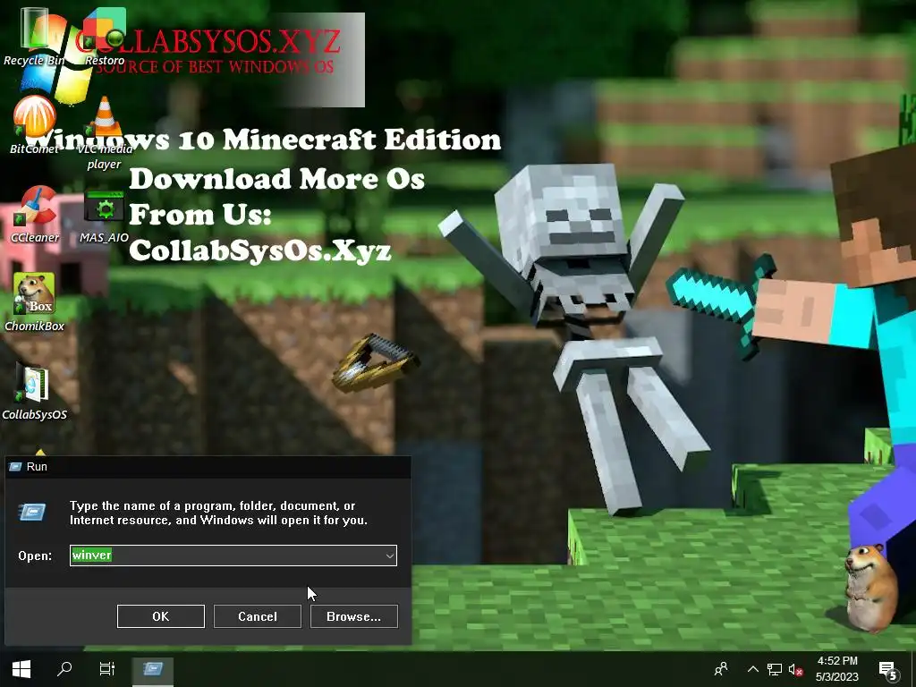Select the MAS_AIO desktop icon

[x=104, y=216]
